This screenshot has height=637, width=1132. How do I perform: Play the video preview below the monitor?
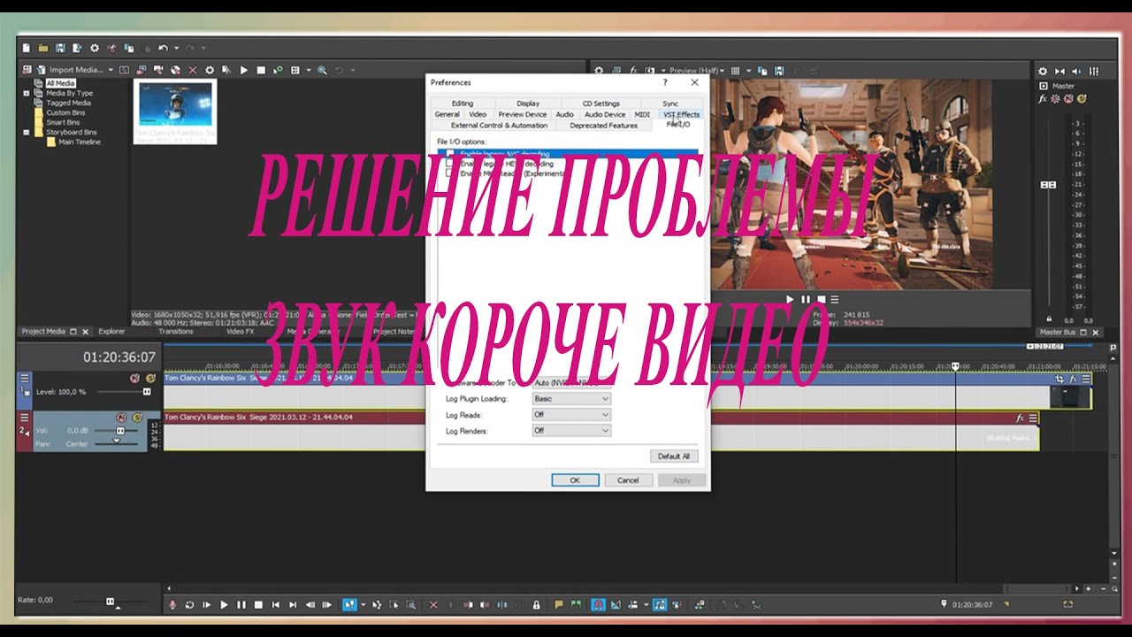pos(791,300)
